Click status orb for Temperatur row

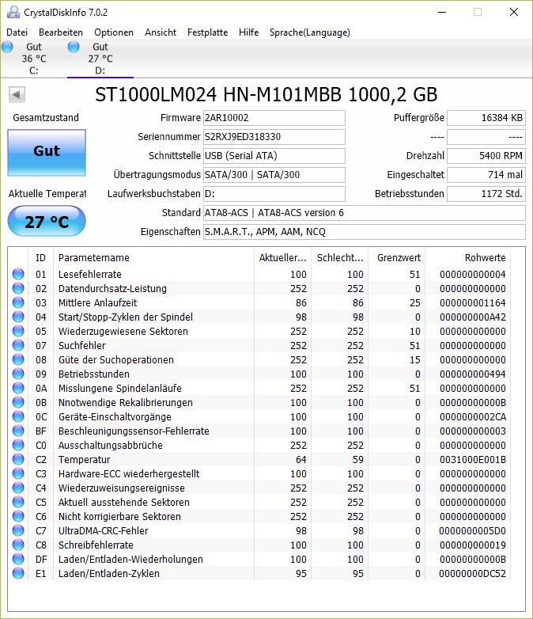18,459
